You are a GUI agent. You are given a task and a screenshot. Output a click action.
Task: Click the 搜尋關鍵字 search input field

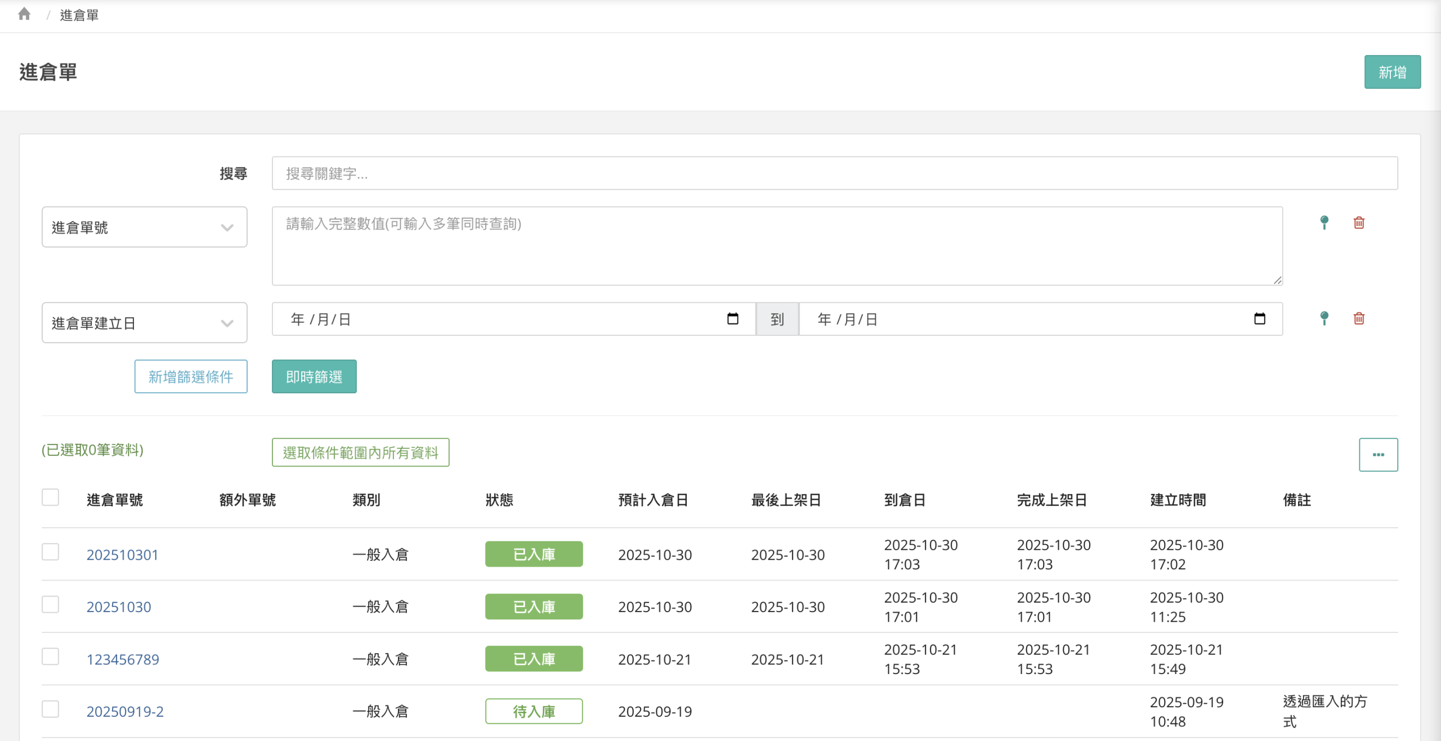(834, 173)
